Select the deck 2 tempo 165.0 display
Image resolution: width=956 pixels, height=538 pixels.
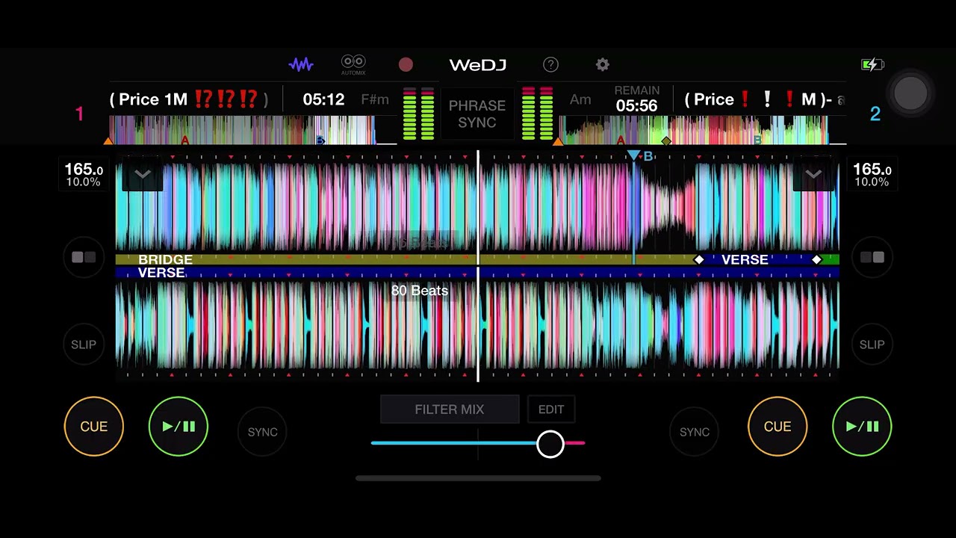pyautogui.click(x=872, y=175)
